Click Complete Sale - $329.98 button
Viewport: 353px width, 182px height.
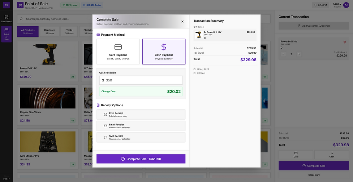141,159
